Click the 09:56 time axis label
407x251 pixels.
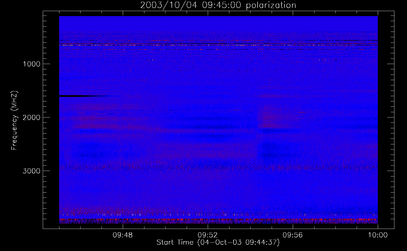(x=293, y=235)
